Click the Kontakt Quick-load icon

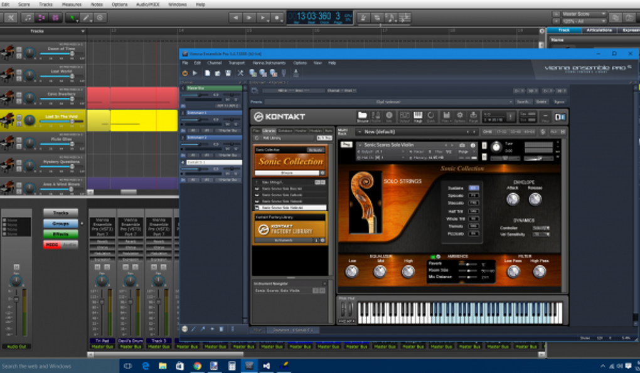point(430,116)
